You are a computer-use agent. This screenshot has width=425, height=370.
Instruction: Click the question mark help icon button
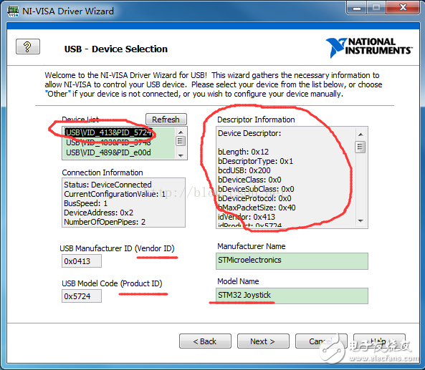(x=28, y=47)
